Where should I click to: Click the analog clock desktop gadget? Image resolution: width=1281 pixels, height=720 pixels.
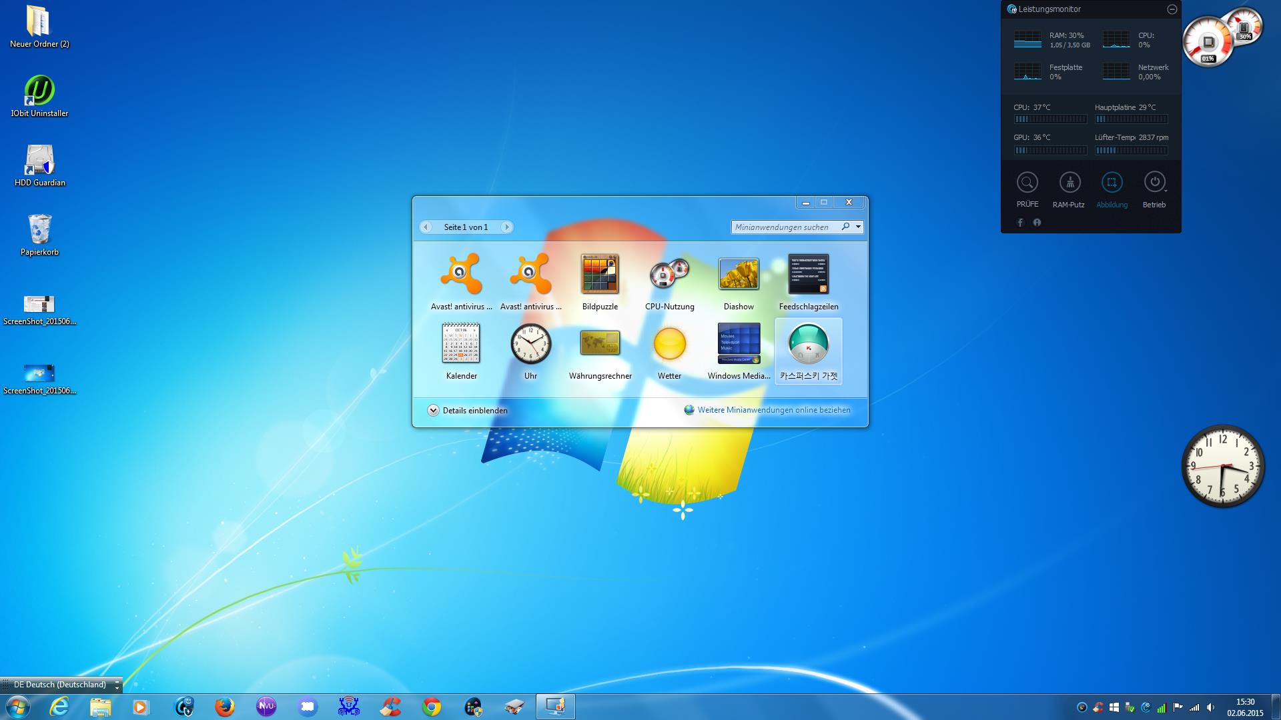point(1223,466)
